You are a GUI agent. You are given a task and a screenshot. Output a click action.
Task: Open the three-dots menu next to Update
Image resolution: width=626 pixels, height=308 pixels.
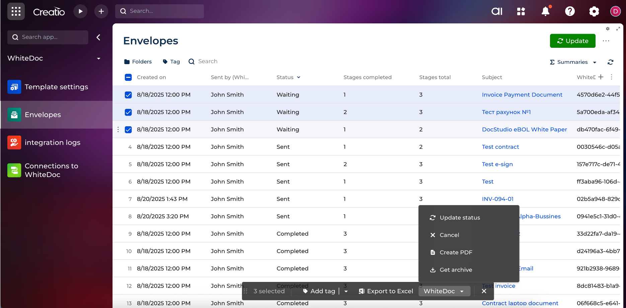[606, 41]
